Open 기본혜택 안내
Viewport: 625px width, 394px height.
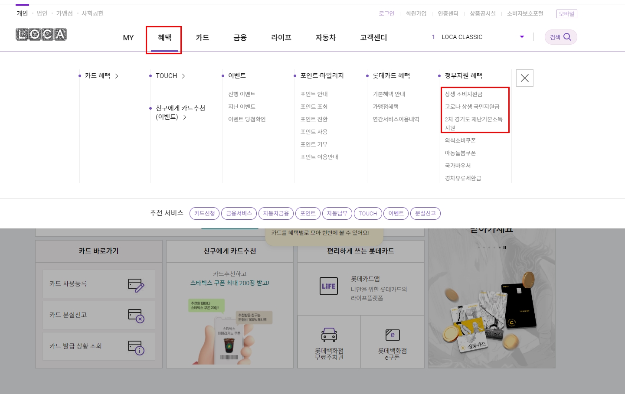coord(389,94)
